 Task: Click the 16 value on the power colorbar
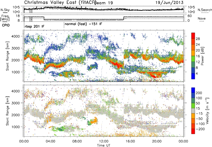pos(198,56)
